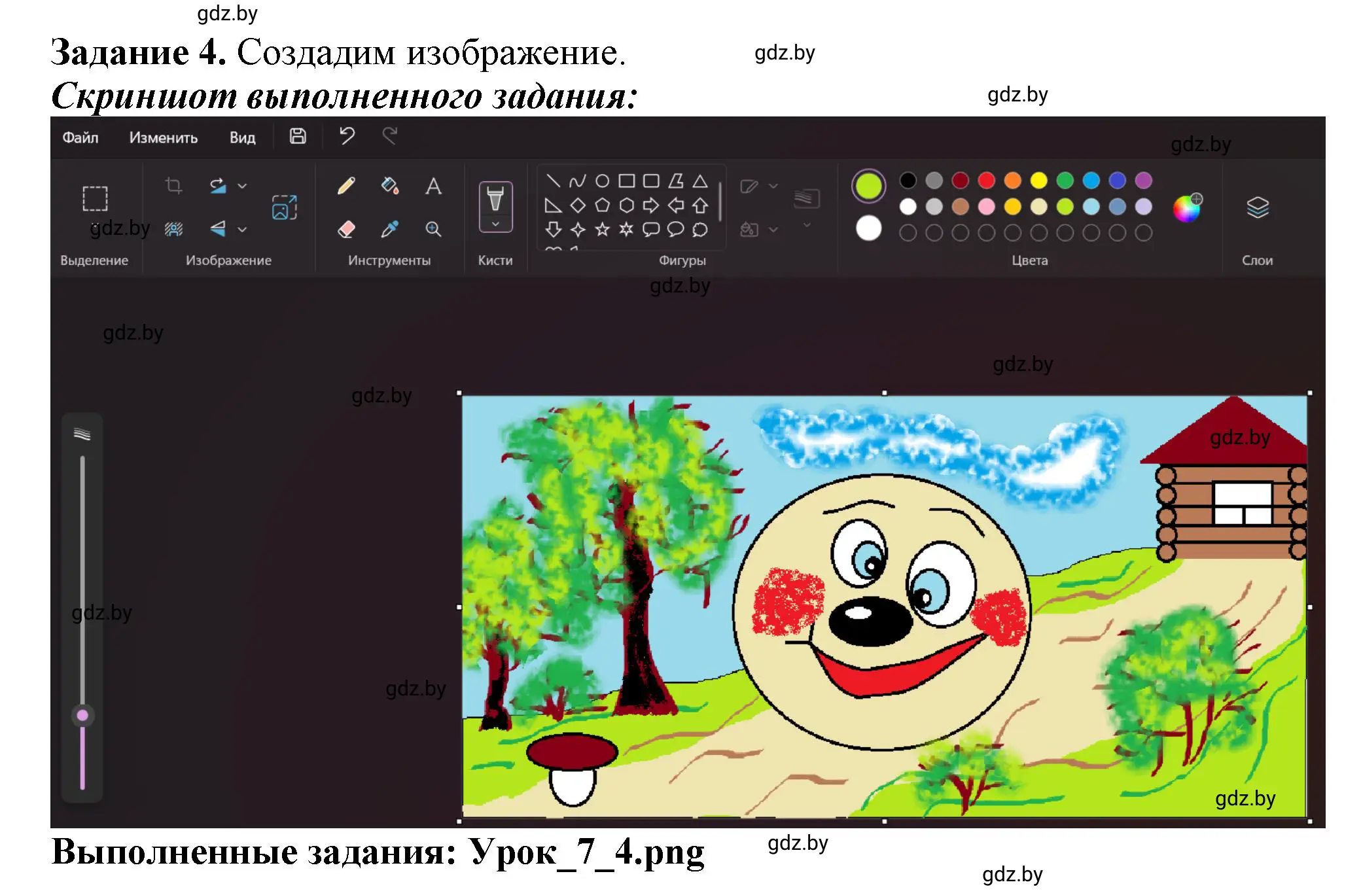The width and height of the screenshot is (1361, 895).
Task: Pick the orange color swatch
Action: pyautogui.click(x=1012, y=181)
